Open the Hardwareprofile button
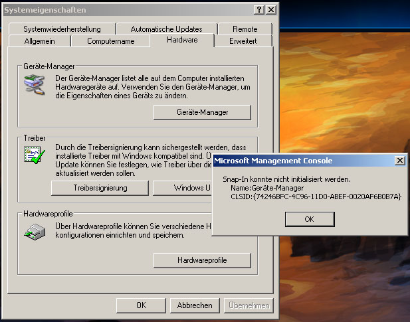 (x=203, y=260)
